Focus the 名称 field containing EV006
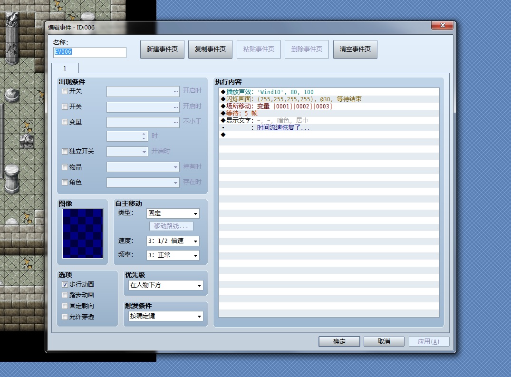 click(90, 52)
